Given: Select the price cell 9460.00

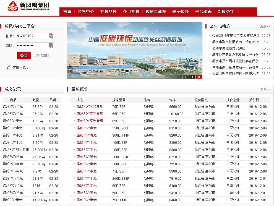Looking at the screenshot, I should click(175, 186).
